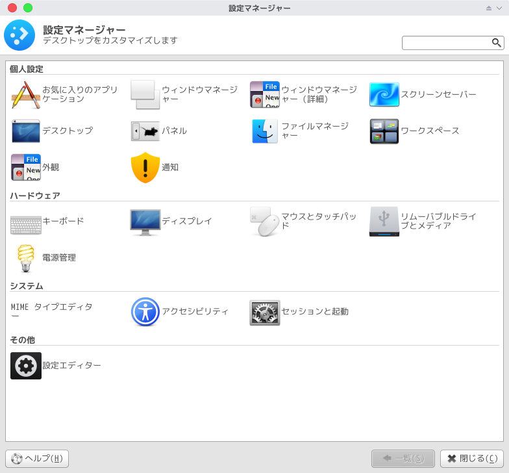The width and height of the screenshot is (509, 473).
Task: Click the ワークスペース label text
Action: pos(430,131)
